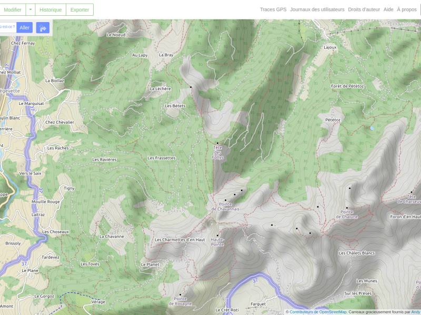Open the Aide menu item
Image resolution: width=421 pixels, height=315 pixels.
388,9
